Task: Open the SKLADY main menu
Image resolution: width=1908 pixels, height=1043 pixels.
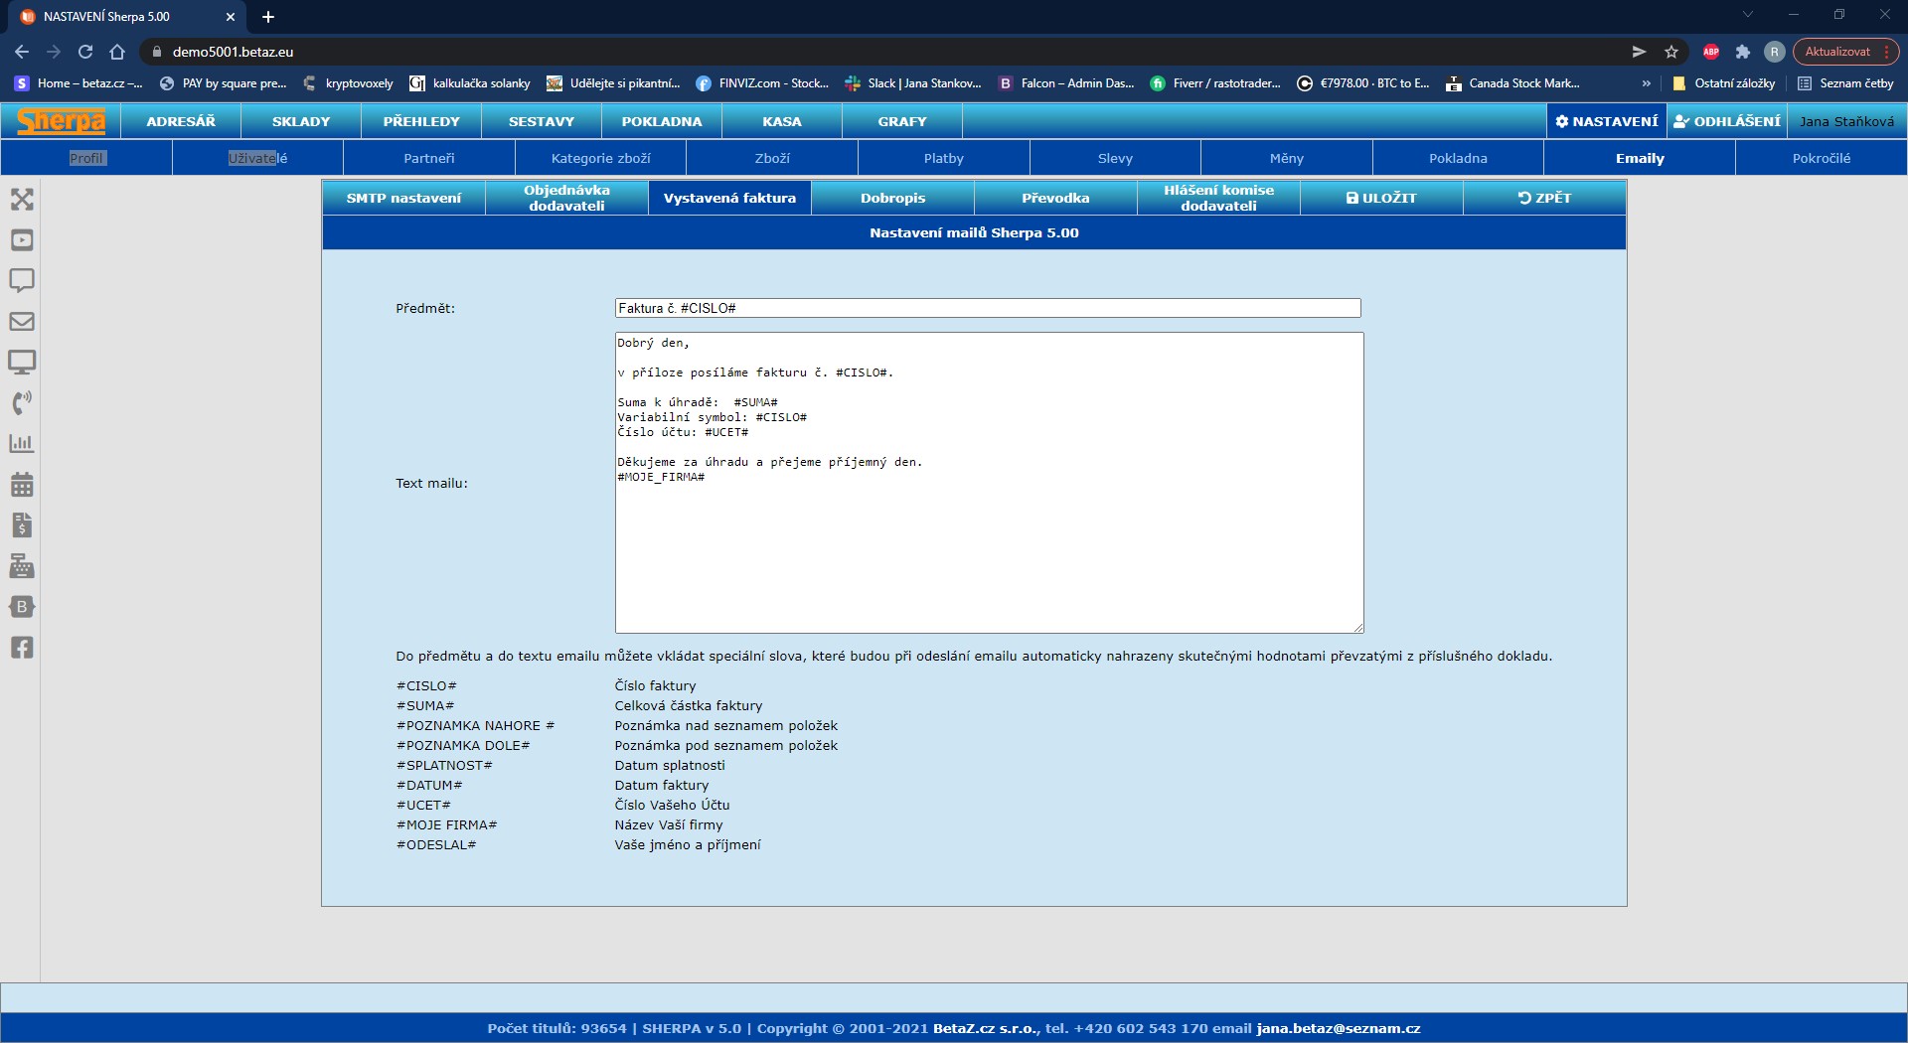Action: click(301, 121)
